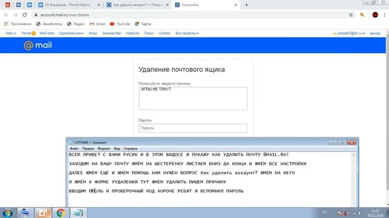Screen dimensions: 389x218
Task: Click the @mail logo in blue header
Action: click(38, 45)
